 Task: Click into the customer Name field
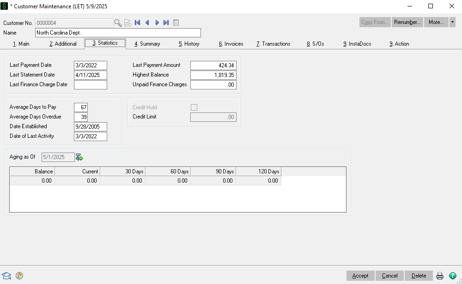click(x=118, y=33)
